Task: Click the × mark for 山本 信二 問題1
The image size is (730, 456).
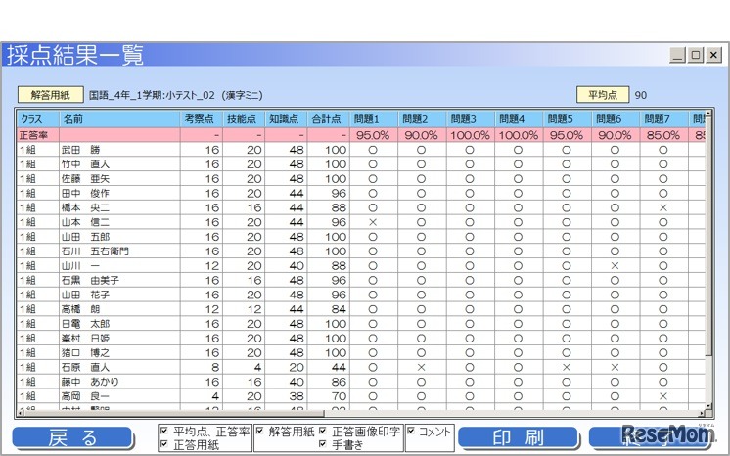Action: [373, 222]
